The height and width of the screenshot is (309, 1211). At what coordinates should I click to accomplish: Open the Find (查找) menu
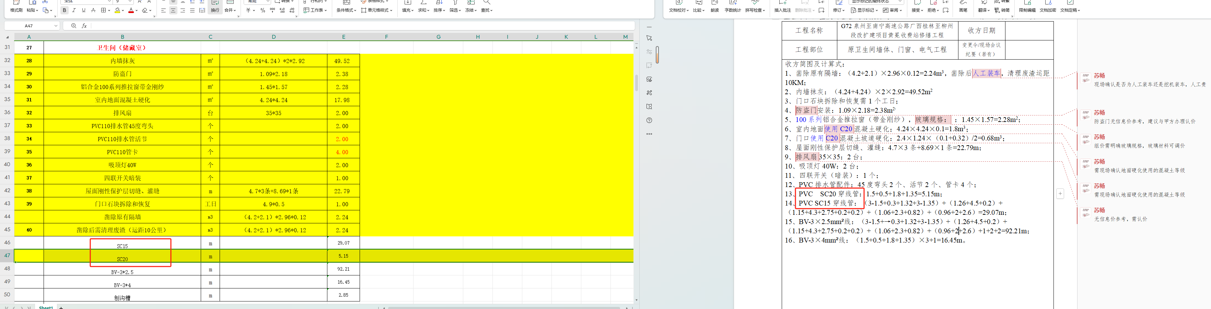pos(487,7)
